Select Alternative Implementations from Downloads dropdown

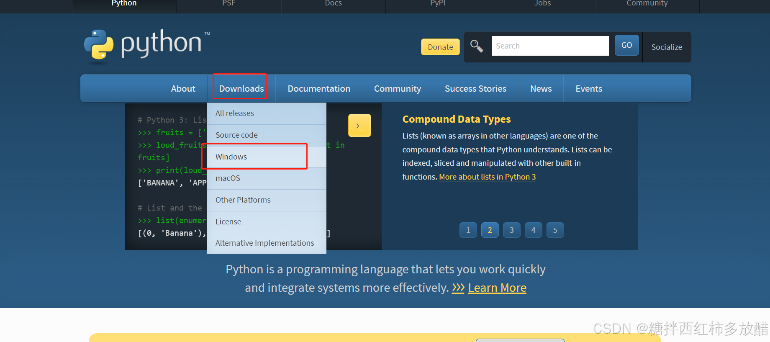pos(267,243)
